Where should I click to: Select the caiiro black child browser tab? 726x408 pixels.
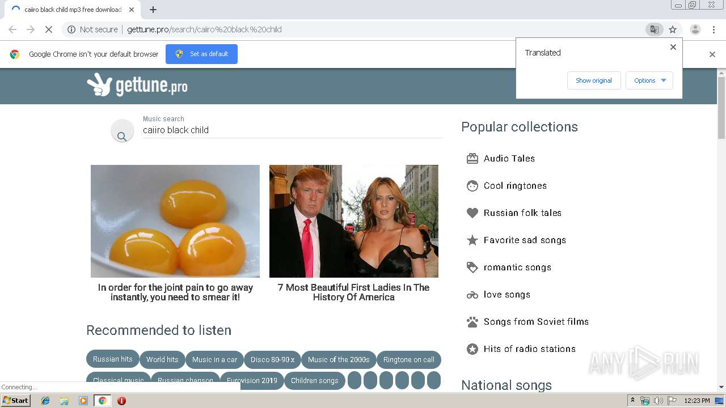click(x=73, y=10)
